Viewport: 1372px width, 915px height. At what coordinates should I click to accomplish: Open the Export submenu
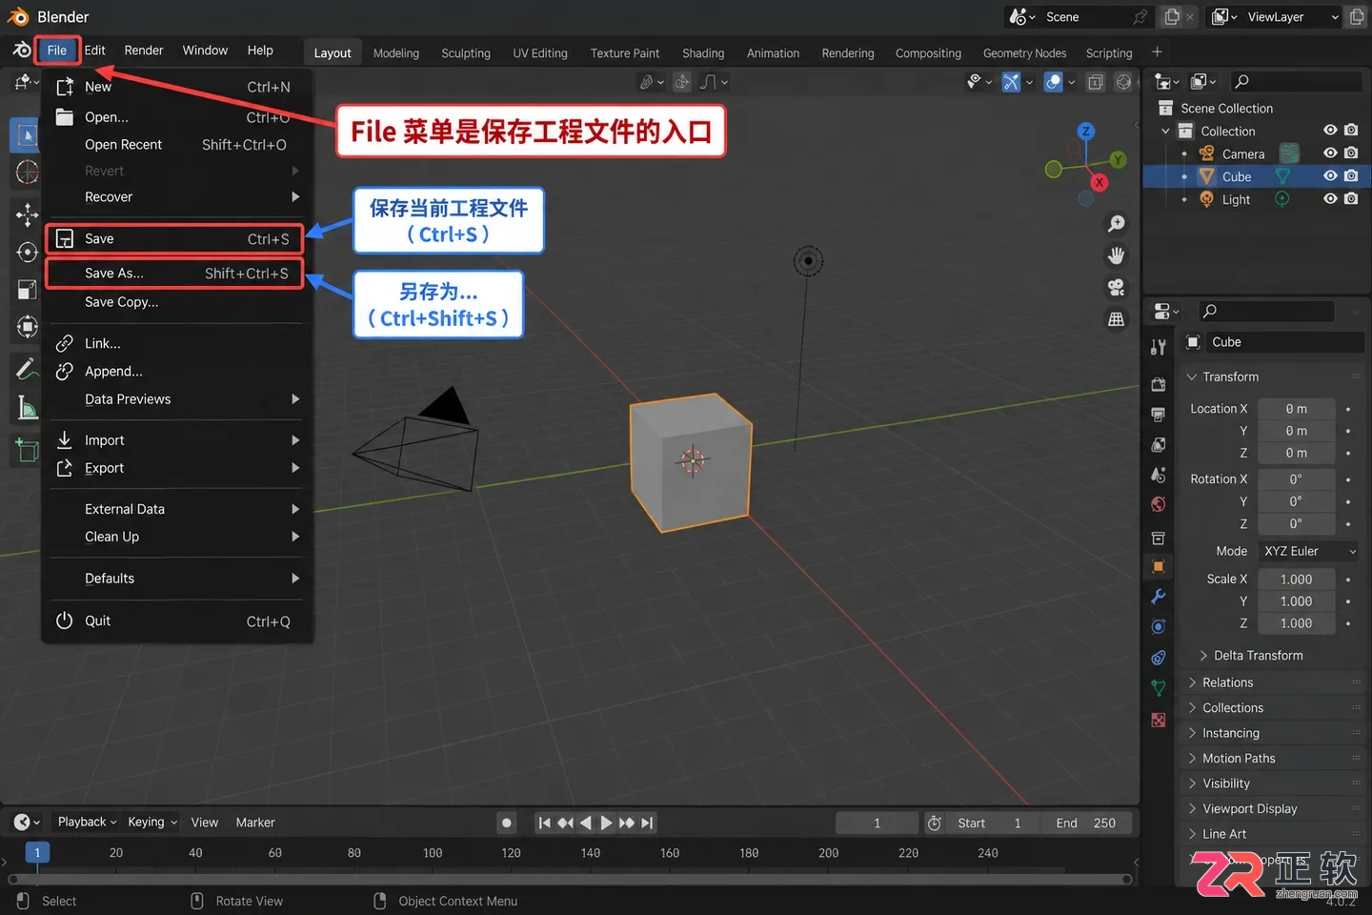point(177,468)
